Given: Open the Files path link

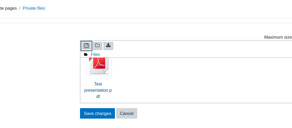Looking at the screenshot, I should coord(95,54).
